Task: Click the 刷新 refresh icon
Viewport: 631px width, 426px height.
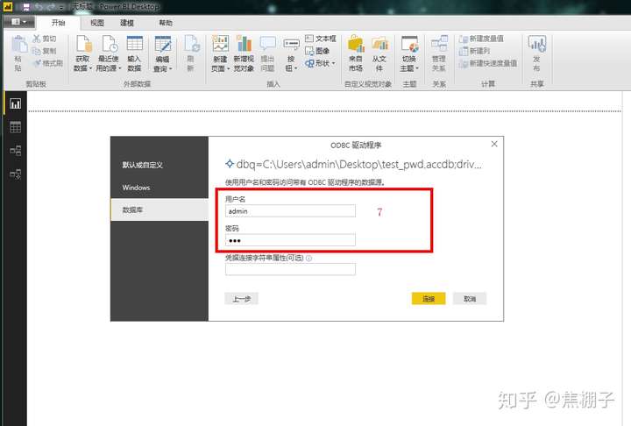Action: pos(192,45)
